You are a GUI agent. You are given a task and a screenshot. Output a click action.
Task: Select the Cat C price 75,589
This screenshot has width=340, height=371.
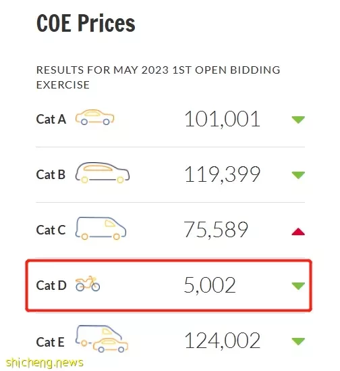[x=216, y=230]
